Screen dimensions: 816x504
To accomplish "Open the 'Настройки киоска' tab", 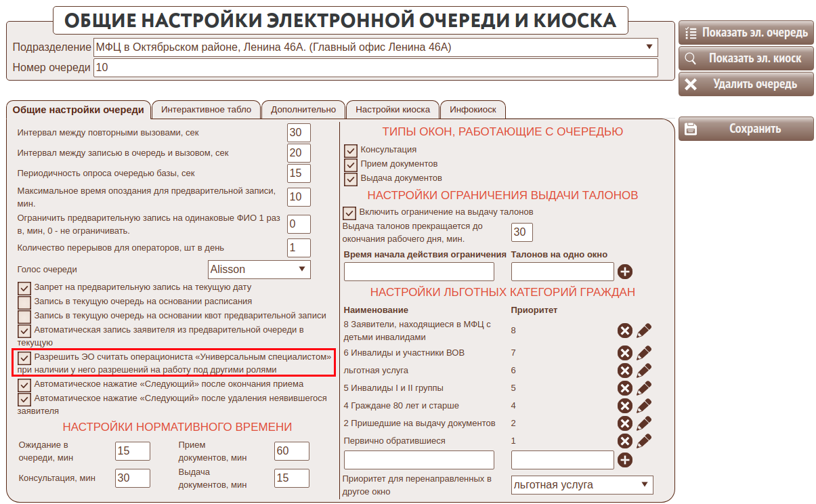I will click(393, 110).
